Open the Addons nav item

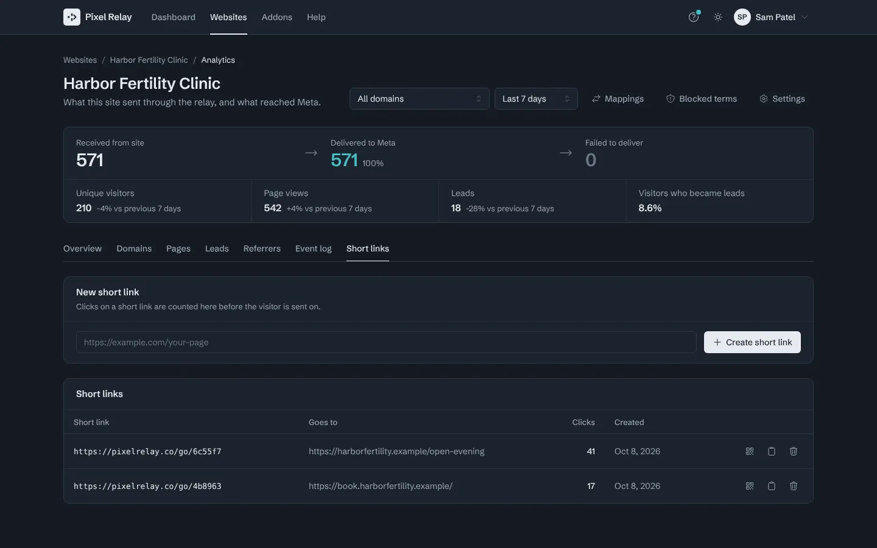point(277,17)
